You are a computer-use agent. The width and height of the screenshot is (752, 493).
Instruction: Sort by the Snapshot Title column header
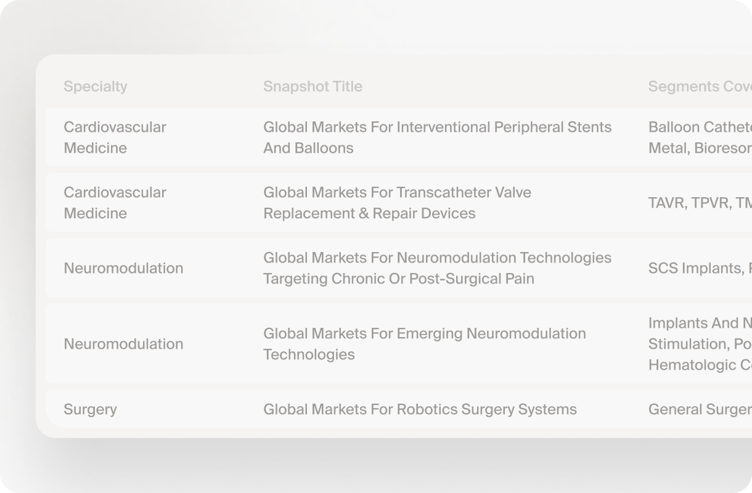coord(313,86)
